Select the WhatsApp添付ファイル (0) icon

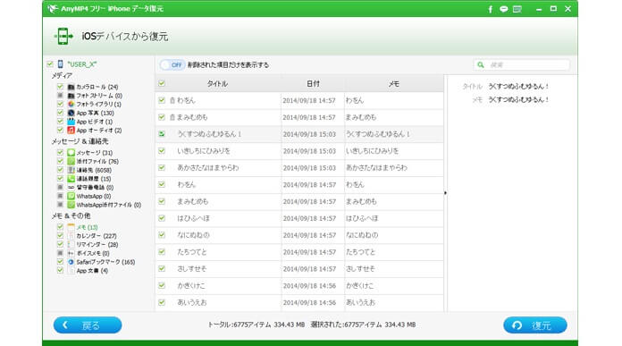pos(71,205)
